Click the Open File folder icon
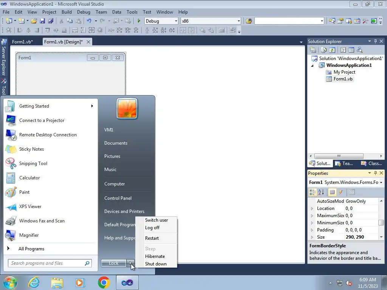Image resolution: width=387 pixels, height=290 pixels. [34, 21]
